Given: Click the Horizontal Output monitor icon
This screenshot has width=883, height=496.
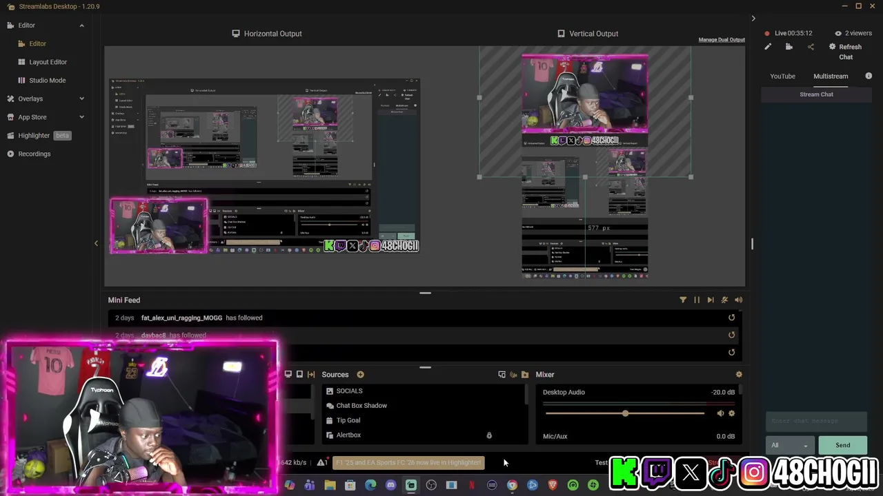Looking at the screenshot, I should [236, 33].
